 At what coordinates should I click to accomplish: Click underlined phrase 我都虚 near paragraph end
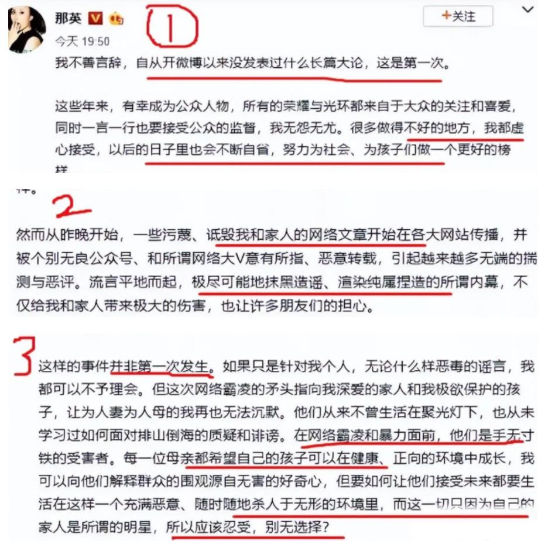coord(504,128)
